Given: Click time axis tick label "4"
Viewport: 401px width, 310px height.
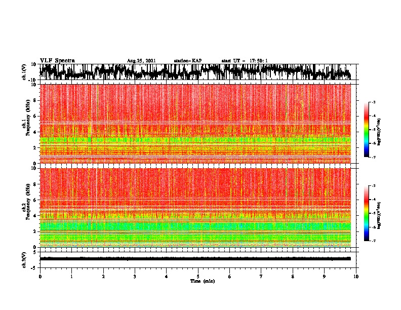Looking at the screenshot, I should [167, 277].
